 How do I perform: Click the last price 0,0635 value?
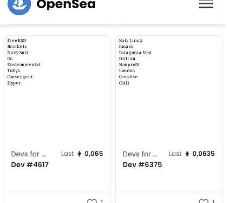(204, 154)
